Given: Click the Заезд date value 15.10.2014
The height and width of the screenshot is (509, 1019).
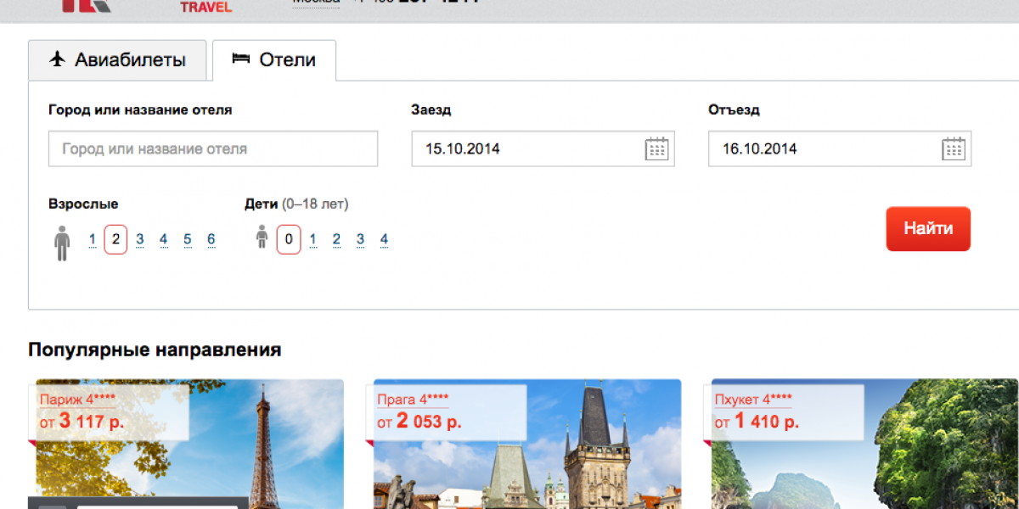Looking at the screenshot, I should pyautogui.click(x=463, y=148).
